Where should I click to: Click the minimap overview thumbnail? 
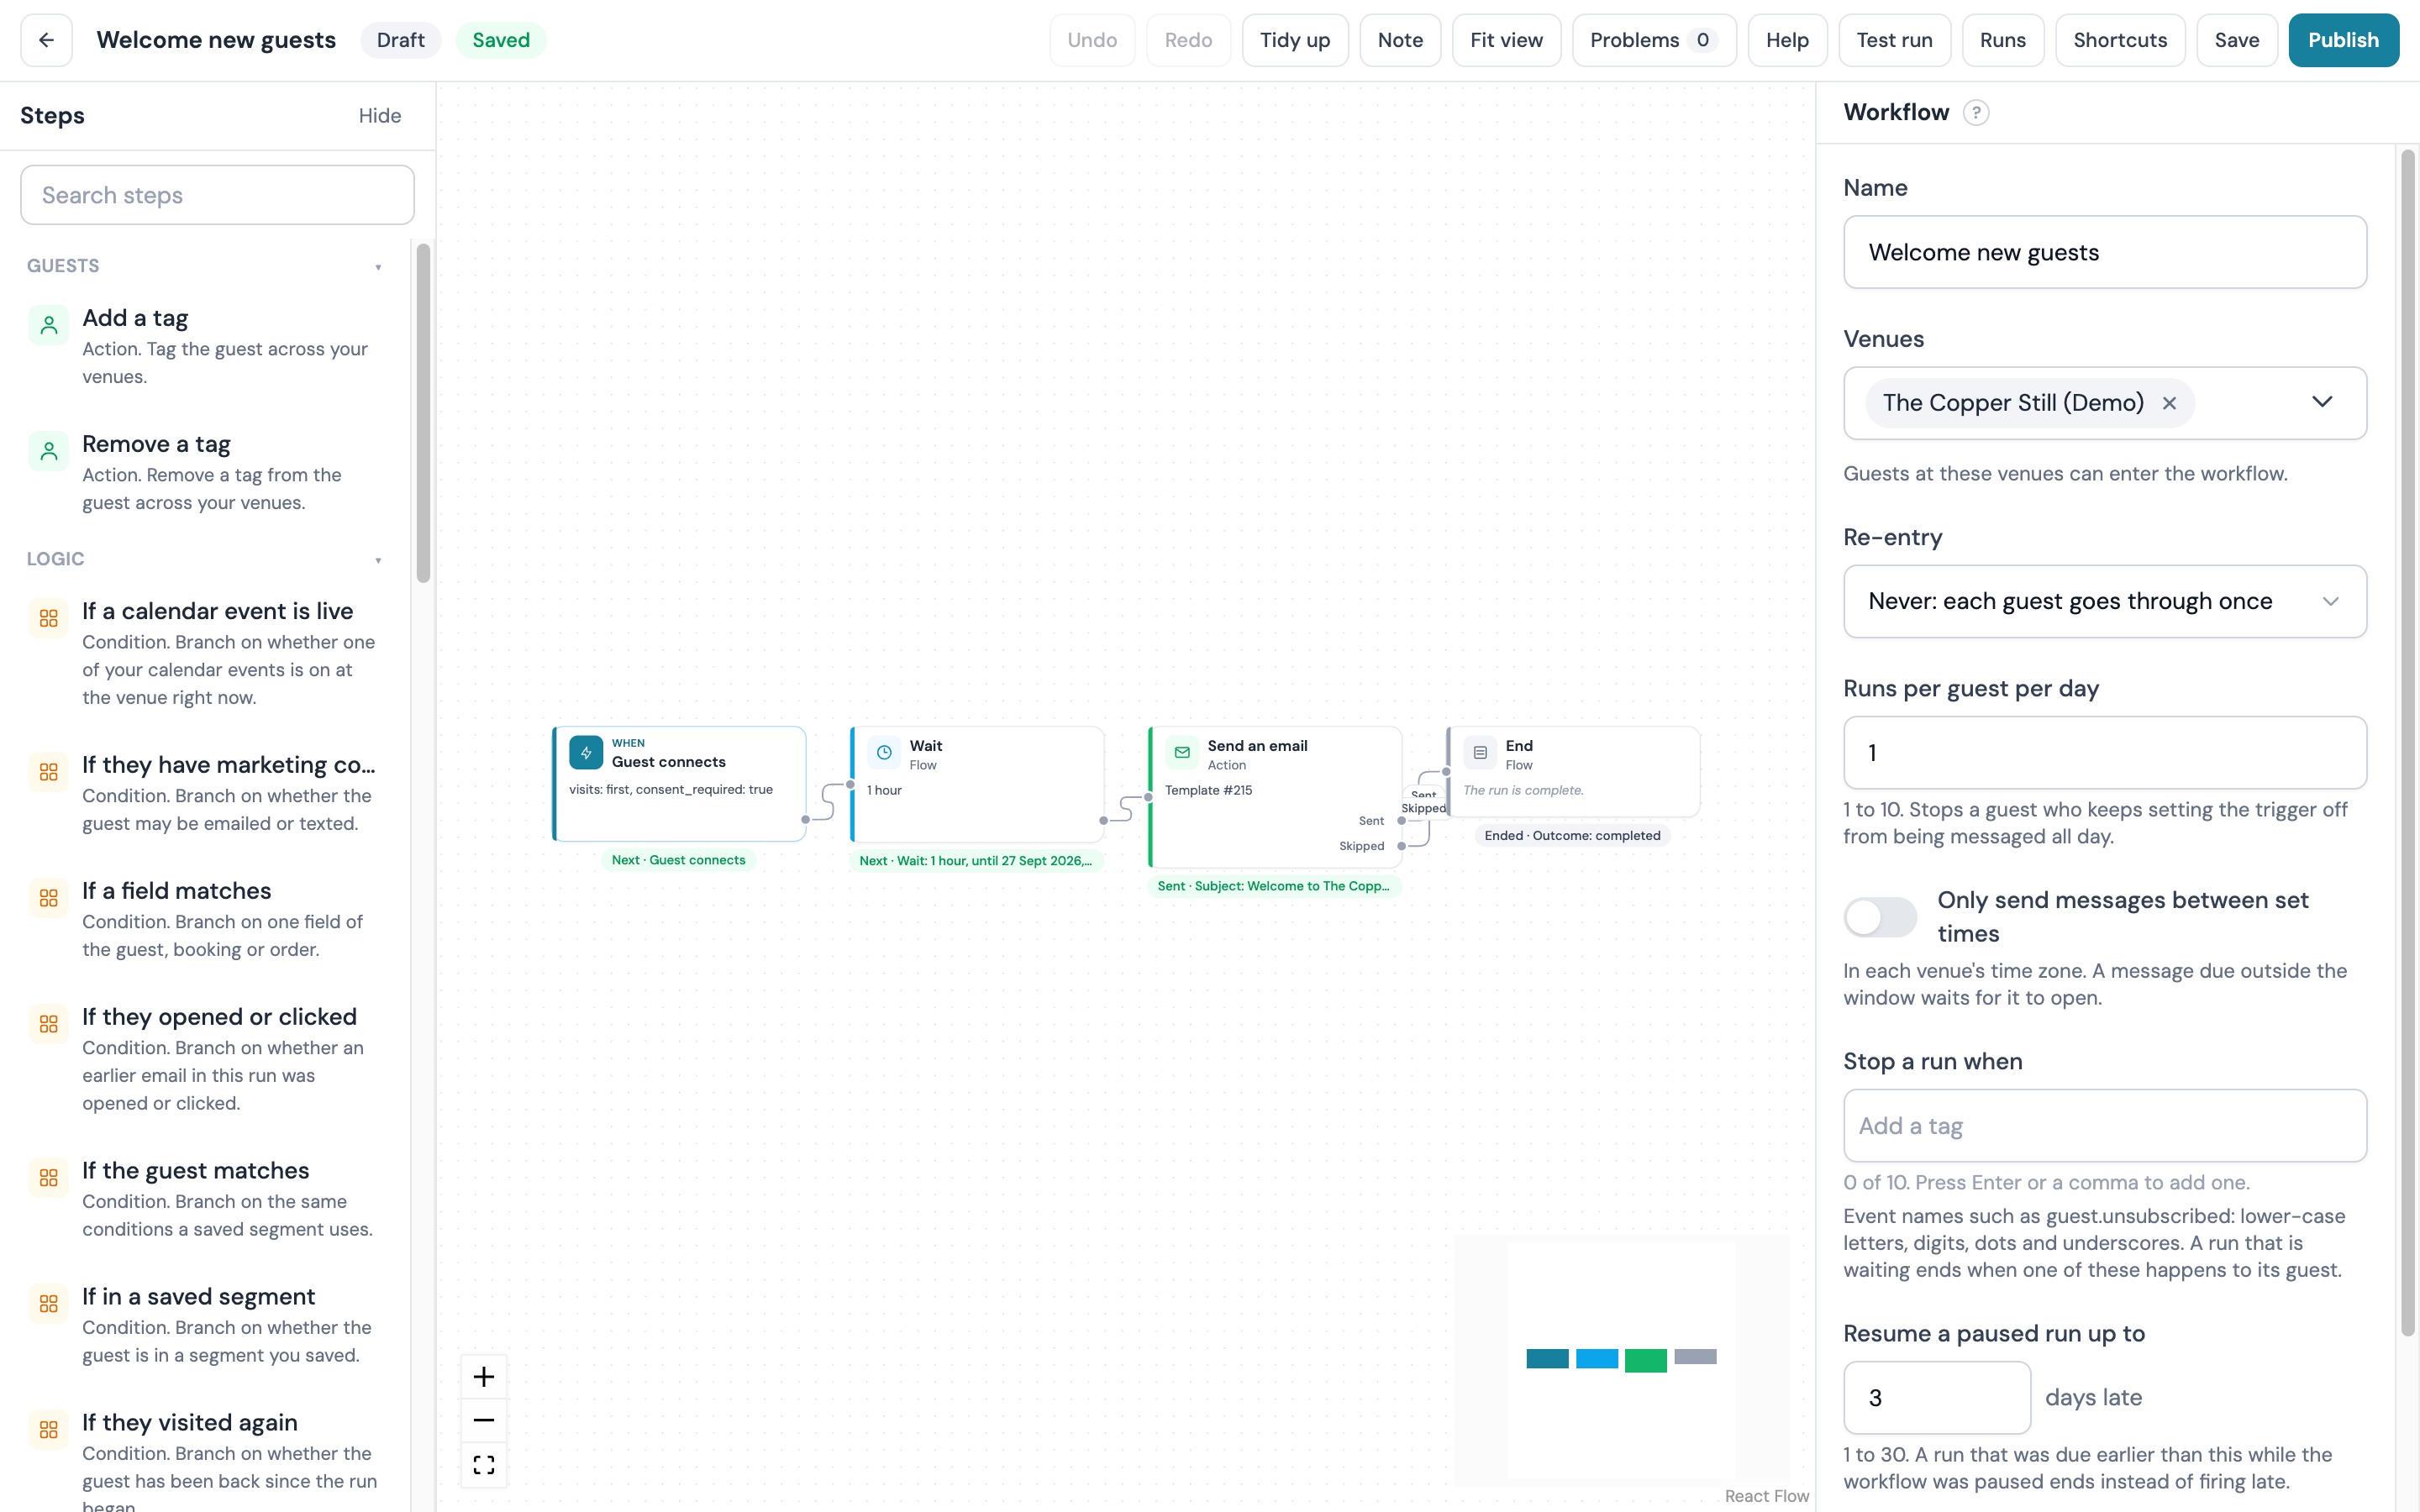tap(1621, 1360)
